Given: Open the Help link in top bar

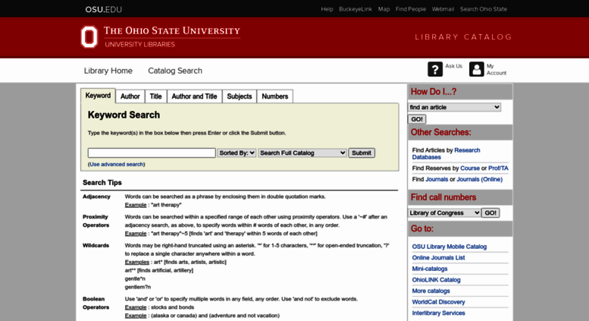Looking at the screenshot, I should 327,9.
